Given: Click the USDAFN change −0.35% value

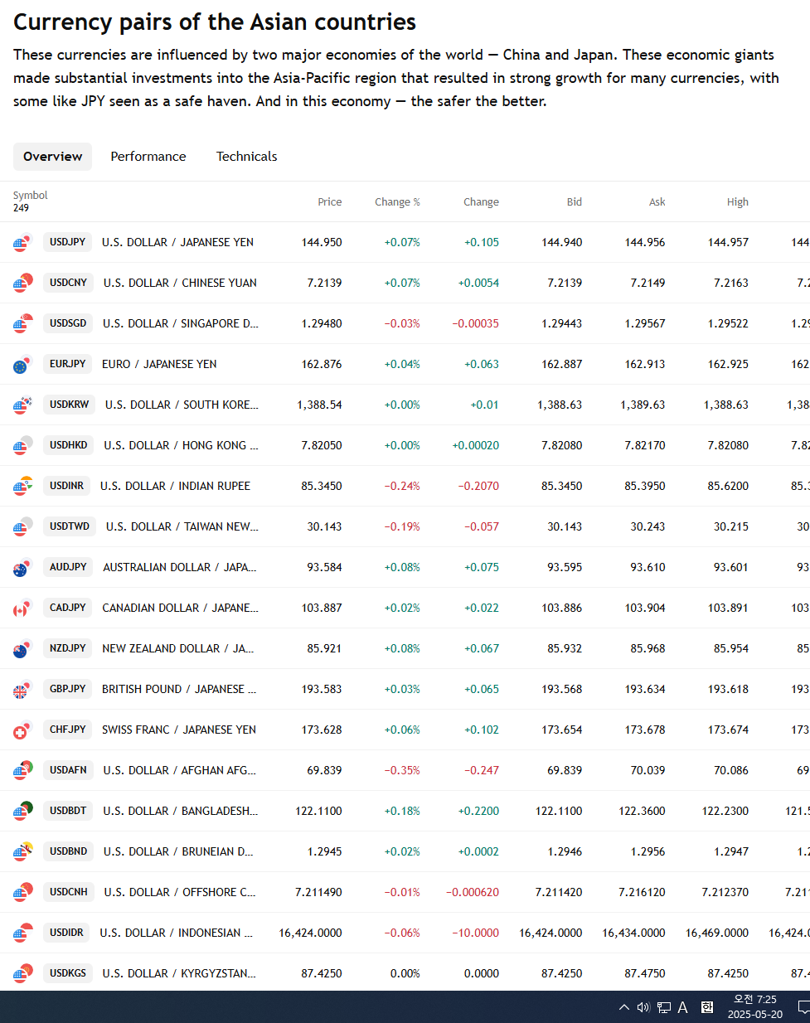Looking at the screenshot, I should pyautogui.click(x=402, y=771).
